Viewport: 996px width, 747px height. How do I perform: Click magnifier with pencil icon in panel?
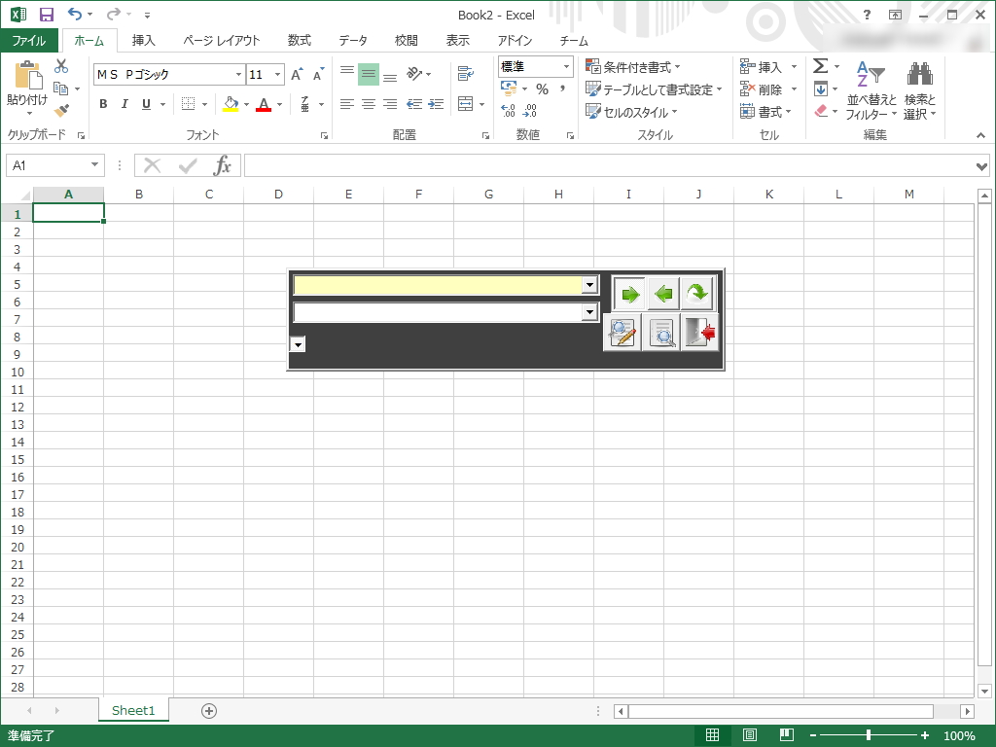(x=622, y=333)
